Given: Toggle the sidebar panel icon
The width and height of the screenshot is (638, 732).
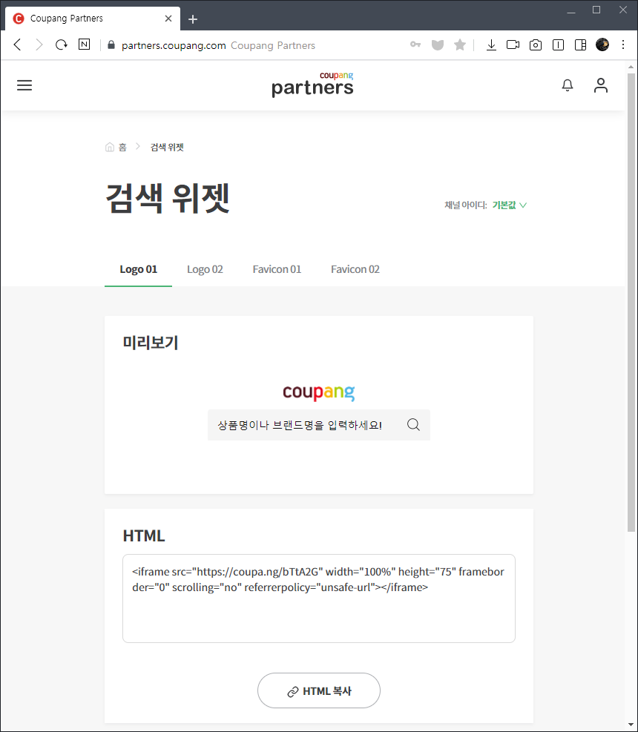Looking at the screenshot, I should pos(558,44).
